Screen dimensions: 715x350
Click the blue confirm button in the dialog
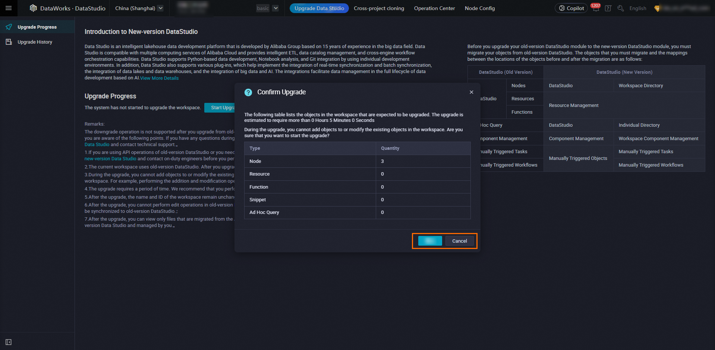pos(430,241)
